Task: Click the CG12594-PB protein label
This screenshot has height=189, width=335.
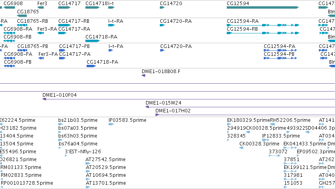Action: pos(279,54)
